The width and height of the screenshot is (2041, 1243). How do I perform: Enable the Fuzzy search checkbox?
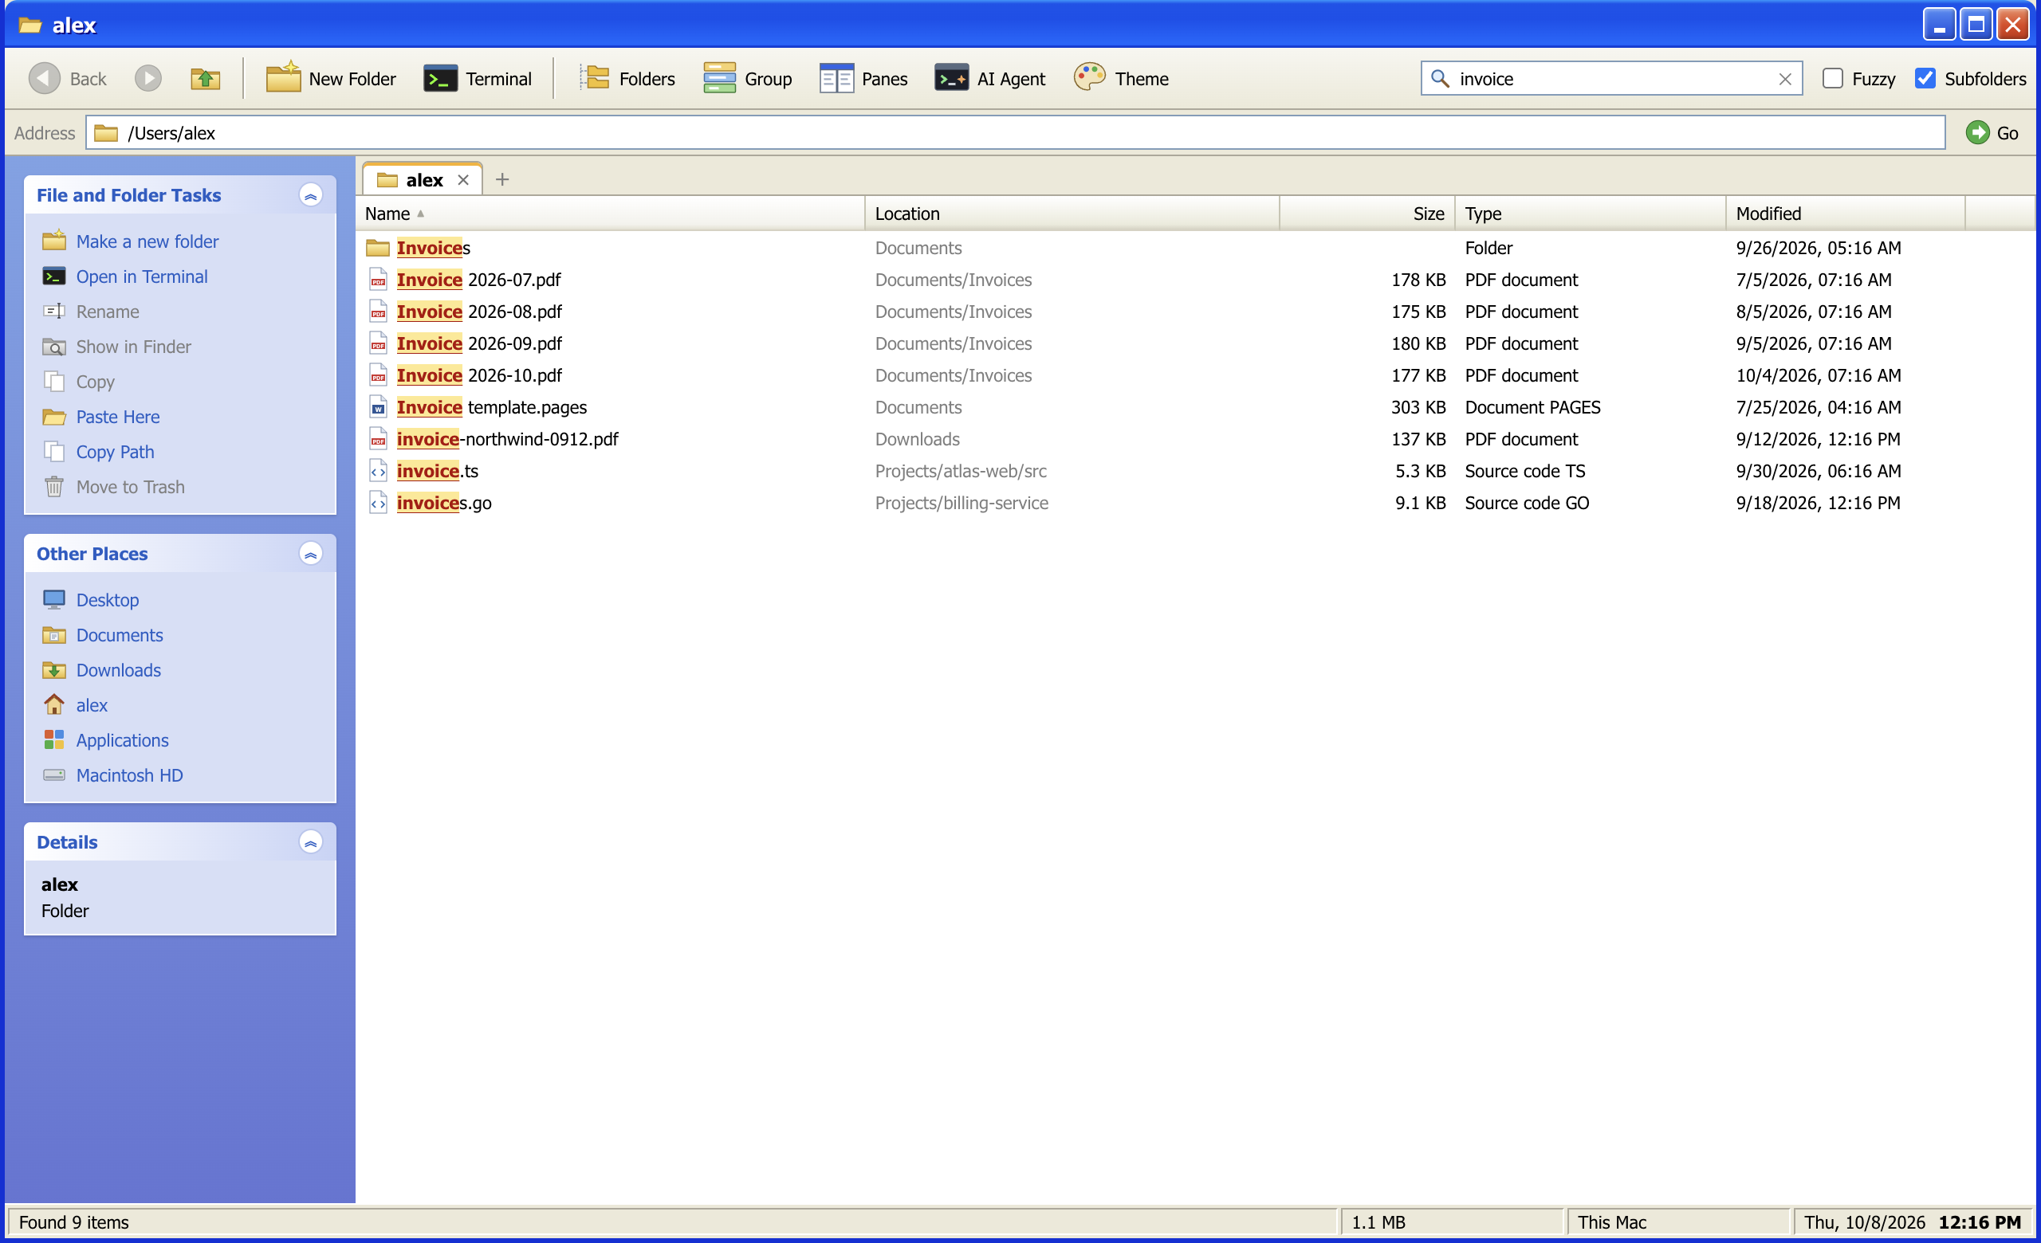[x=1832, y=79]
